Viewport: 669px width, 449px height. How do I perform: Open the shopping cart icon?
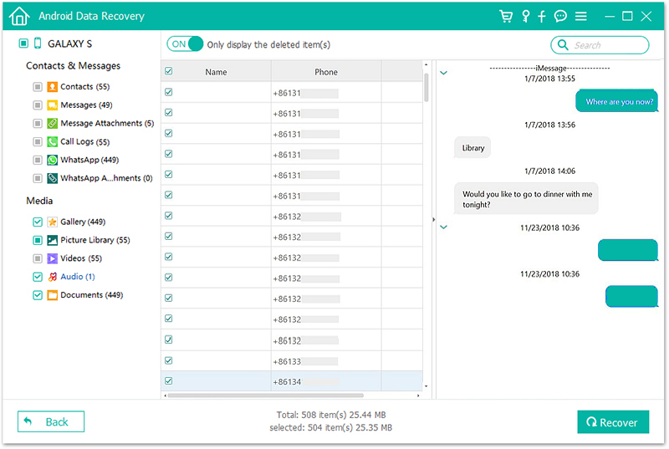506,16
